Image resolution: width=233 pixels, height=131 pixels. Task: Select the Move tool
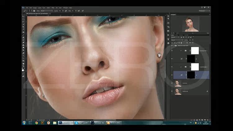coord(23,16)
